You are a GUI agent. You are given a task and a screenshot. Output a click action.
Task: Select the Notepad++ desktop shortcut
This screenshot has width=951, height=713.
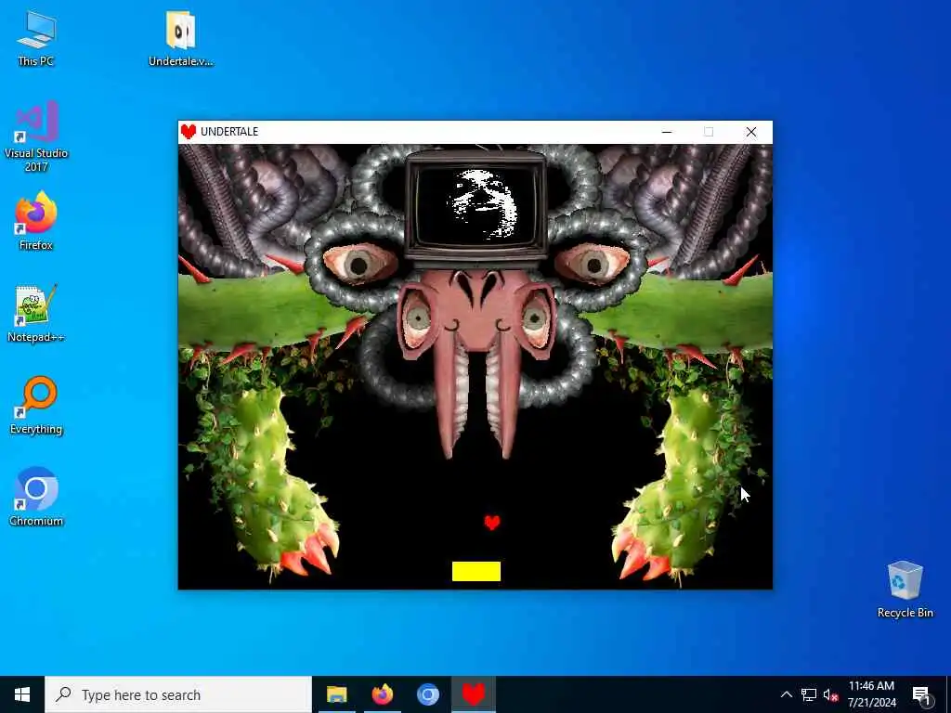click(x=36, y=314)
